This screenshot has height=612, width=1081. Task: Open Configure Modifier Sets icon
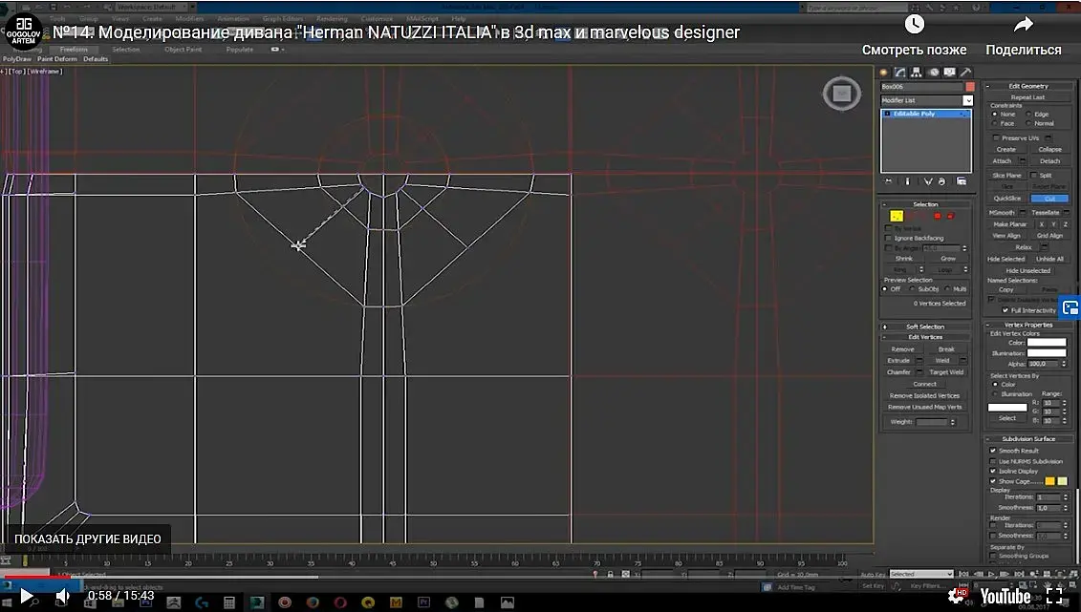(961, 181)
